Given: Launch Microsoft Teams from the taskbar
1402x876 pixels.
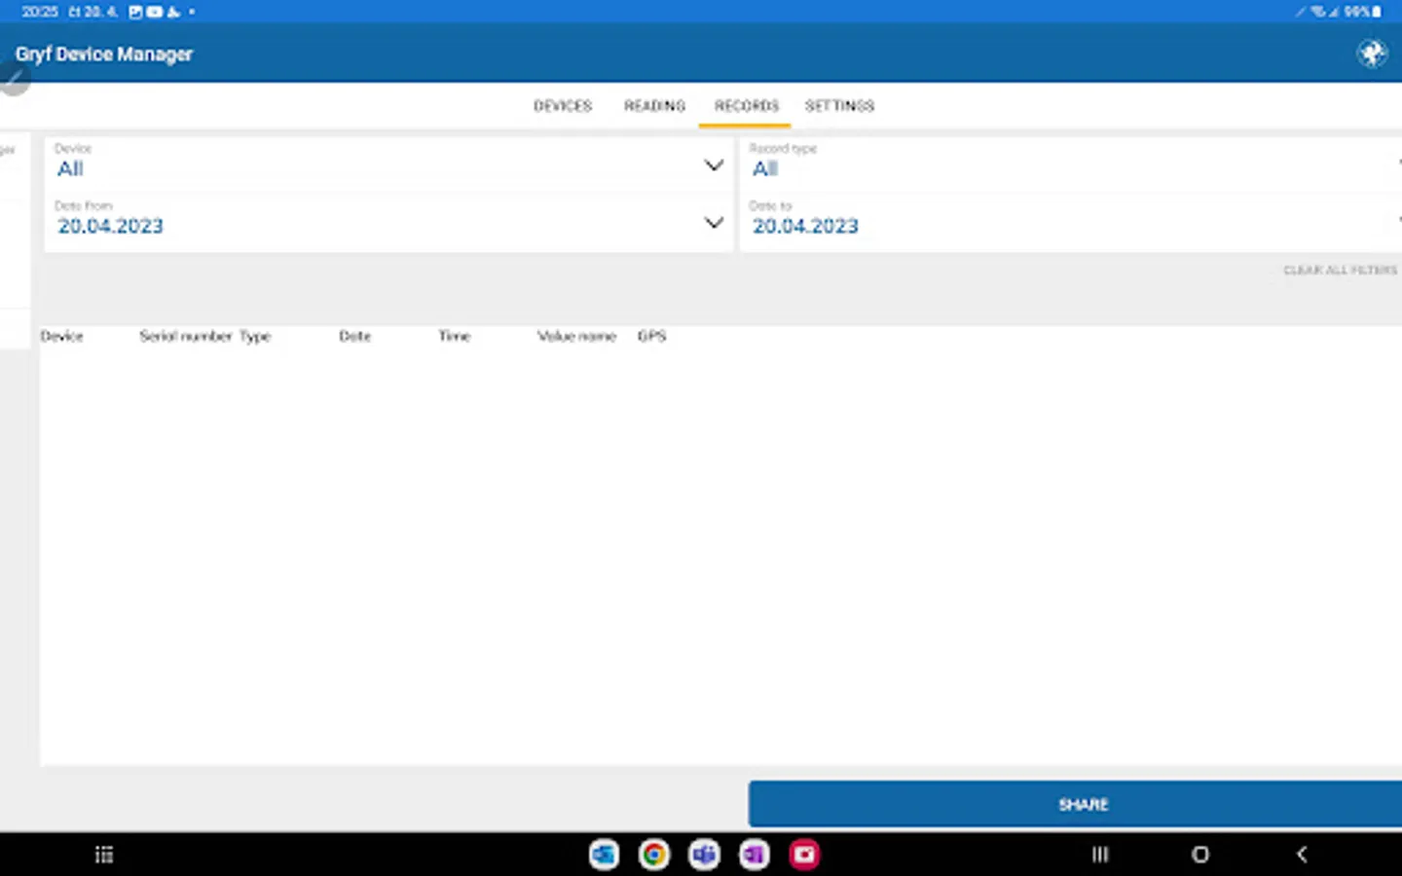Looking at the screenshot, I should tap(704, 855).
